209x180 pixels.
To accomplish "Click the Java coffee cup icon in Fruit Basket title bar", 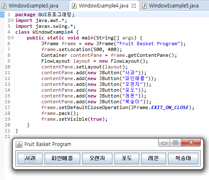I will [19, 144].
